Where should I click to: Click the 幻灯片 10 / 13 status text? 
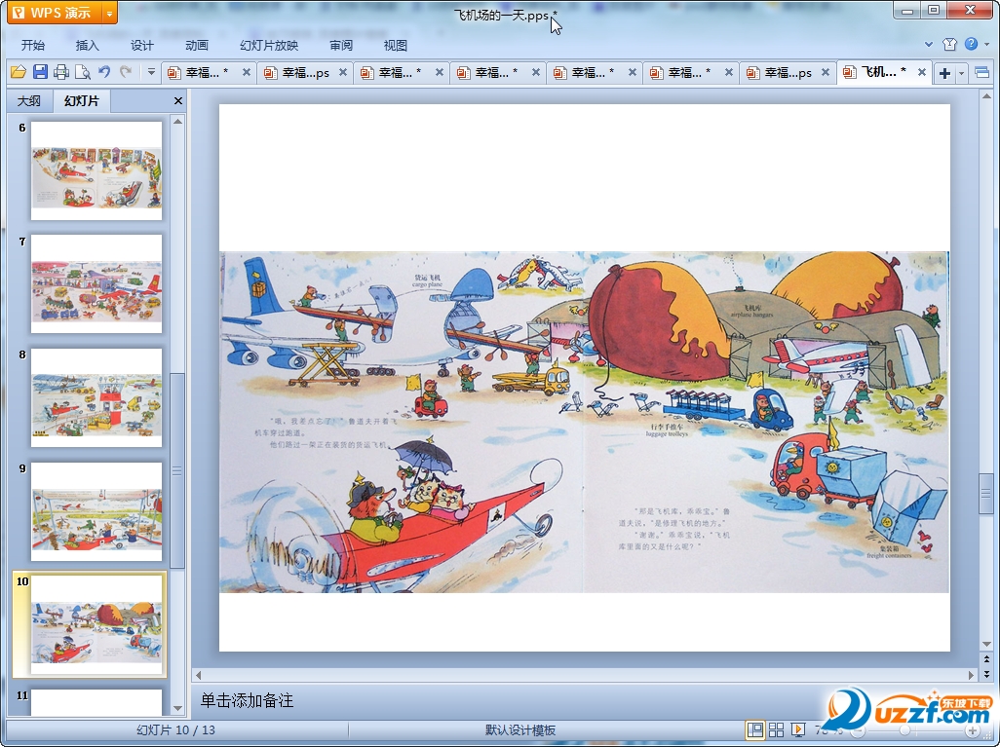(x=176, y=729)
